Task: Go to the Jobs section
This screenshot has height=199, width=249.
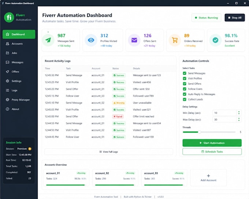Action: [x=19, y=53]
